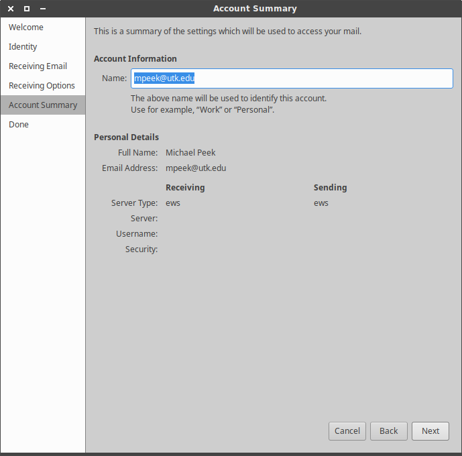Switch to the Receiving Options step

(x=42, y=86)
